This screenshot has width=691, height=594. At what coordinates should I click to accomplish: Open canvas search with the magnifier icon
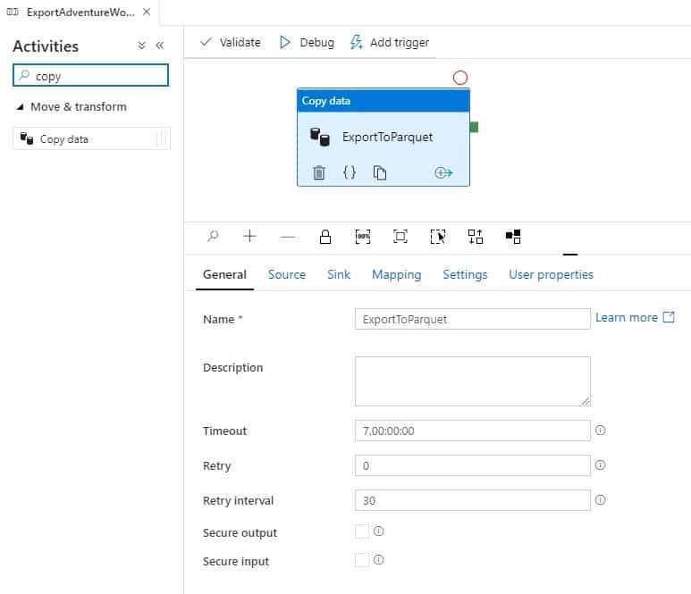213,237
